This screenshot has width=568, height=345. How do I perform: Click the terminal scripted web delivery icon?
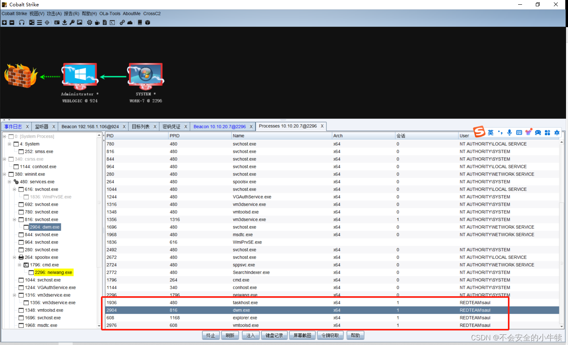[x=112, y=22]
